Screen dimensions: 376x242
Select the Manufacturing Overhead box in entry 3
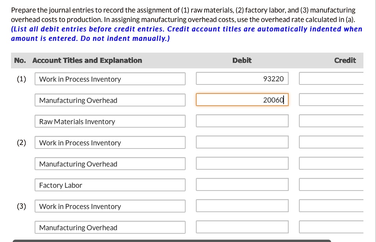point(110,227)
